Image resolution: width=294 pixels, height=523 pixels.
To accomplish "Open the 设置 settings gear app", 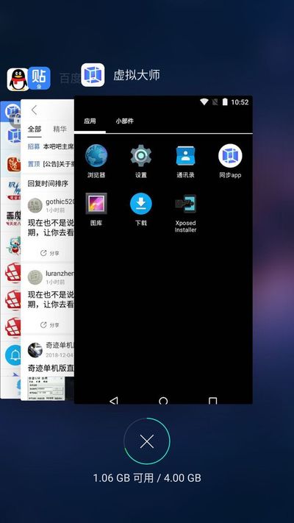I will click(x=141, y=155).
